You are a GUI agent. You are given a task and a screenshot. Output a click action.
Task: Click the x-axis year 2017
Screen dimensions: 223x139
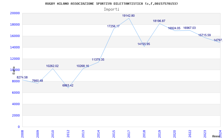(129, 134)
